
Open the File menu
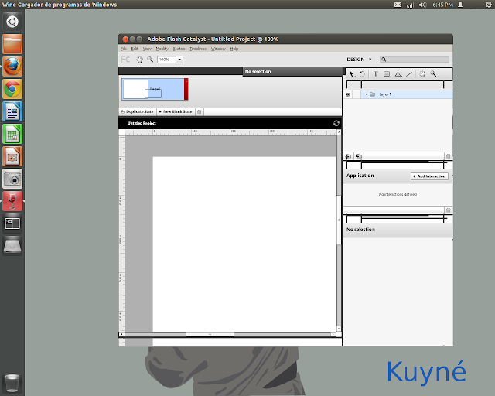point(124,49)
